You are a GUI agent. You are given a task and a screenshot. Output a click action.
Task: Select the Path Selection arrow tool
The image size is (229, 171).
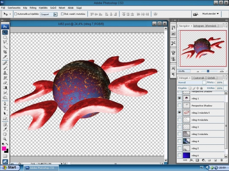pyautogui.click(x=5, y=113)
